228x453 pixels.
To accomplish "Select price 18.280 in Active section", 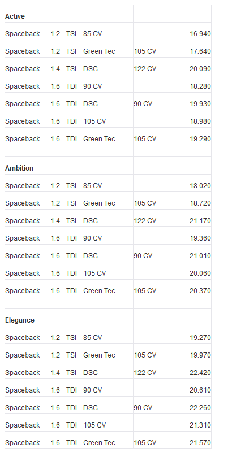I will pos(200,86).
